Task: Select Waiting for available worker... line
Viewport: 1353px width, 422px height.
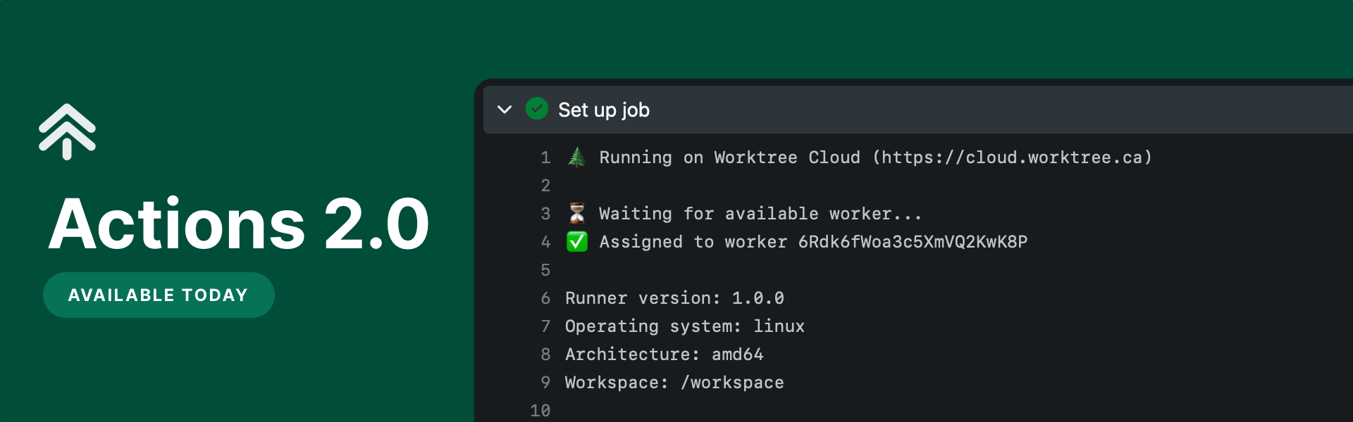Action: pyautogui.click(x=760, y=214)
